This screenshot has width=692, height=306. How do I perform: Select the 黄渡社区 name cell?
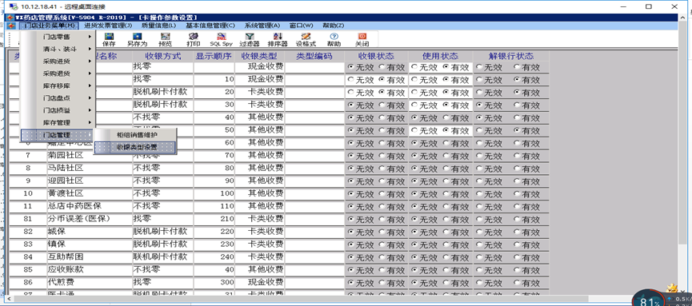coord(90,194)
